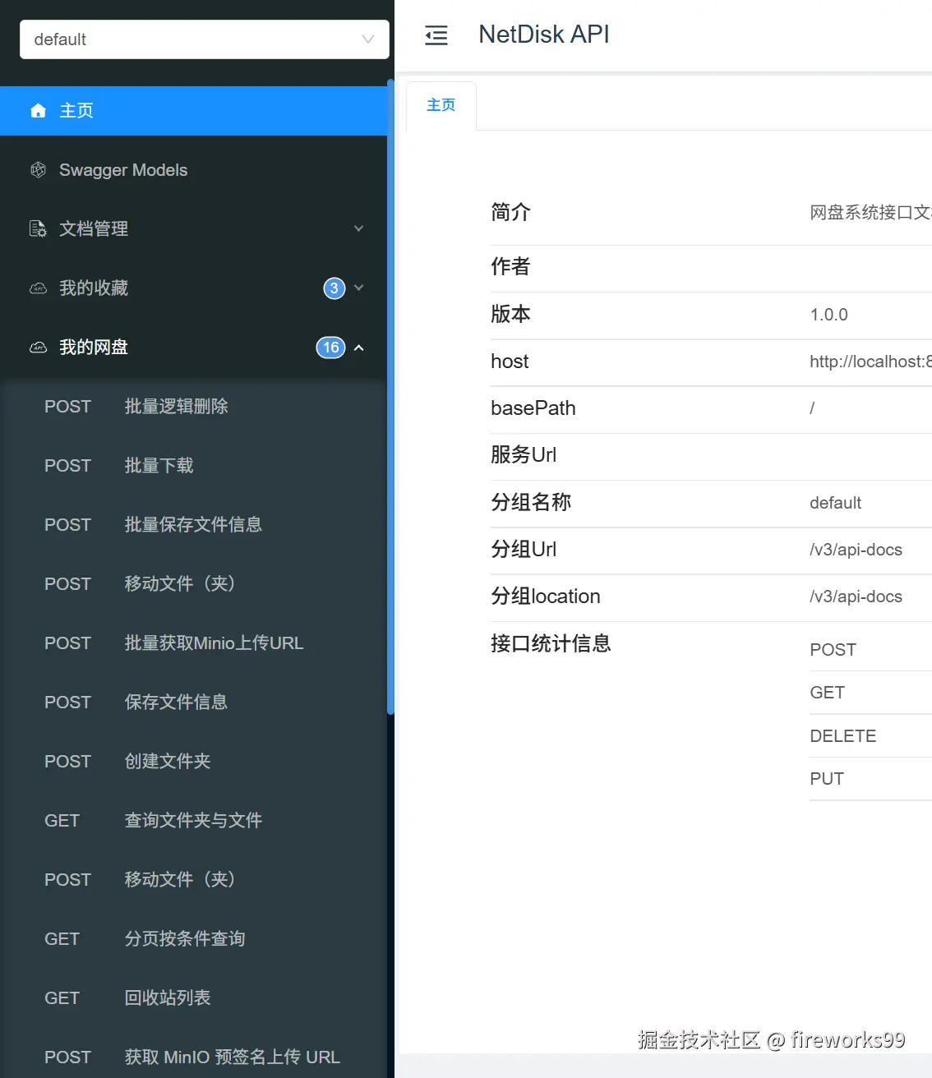
Task: Click the DELETE statistics row
Action: [x=870, y=736]
